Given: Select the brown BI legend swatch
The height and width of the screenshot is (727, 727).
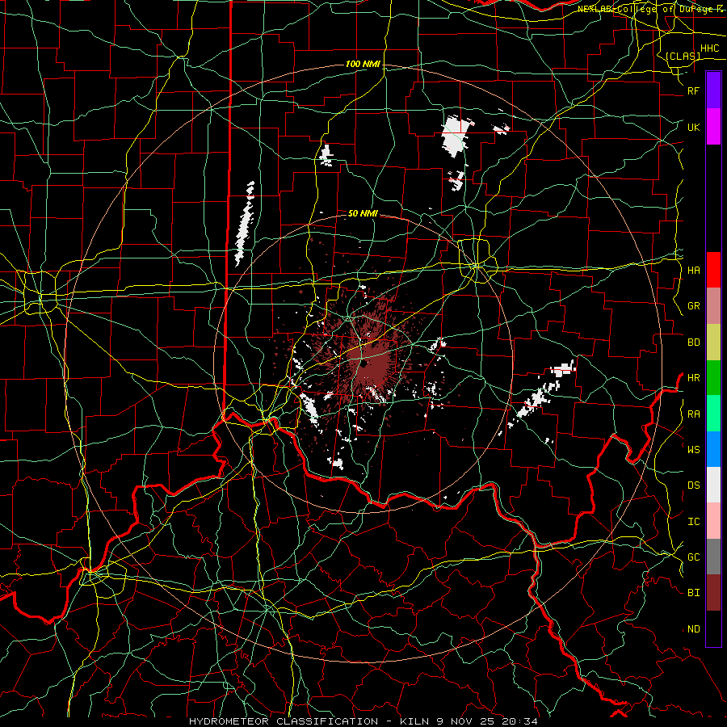Looking at the screenshot, I should [x=713, y=593].
